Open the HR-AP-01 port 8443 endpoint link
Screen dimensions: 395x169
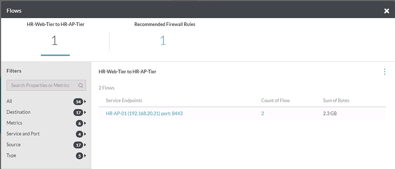tap(144, 114)
